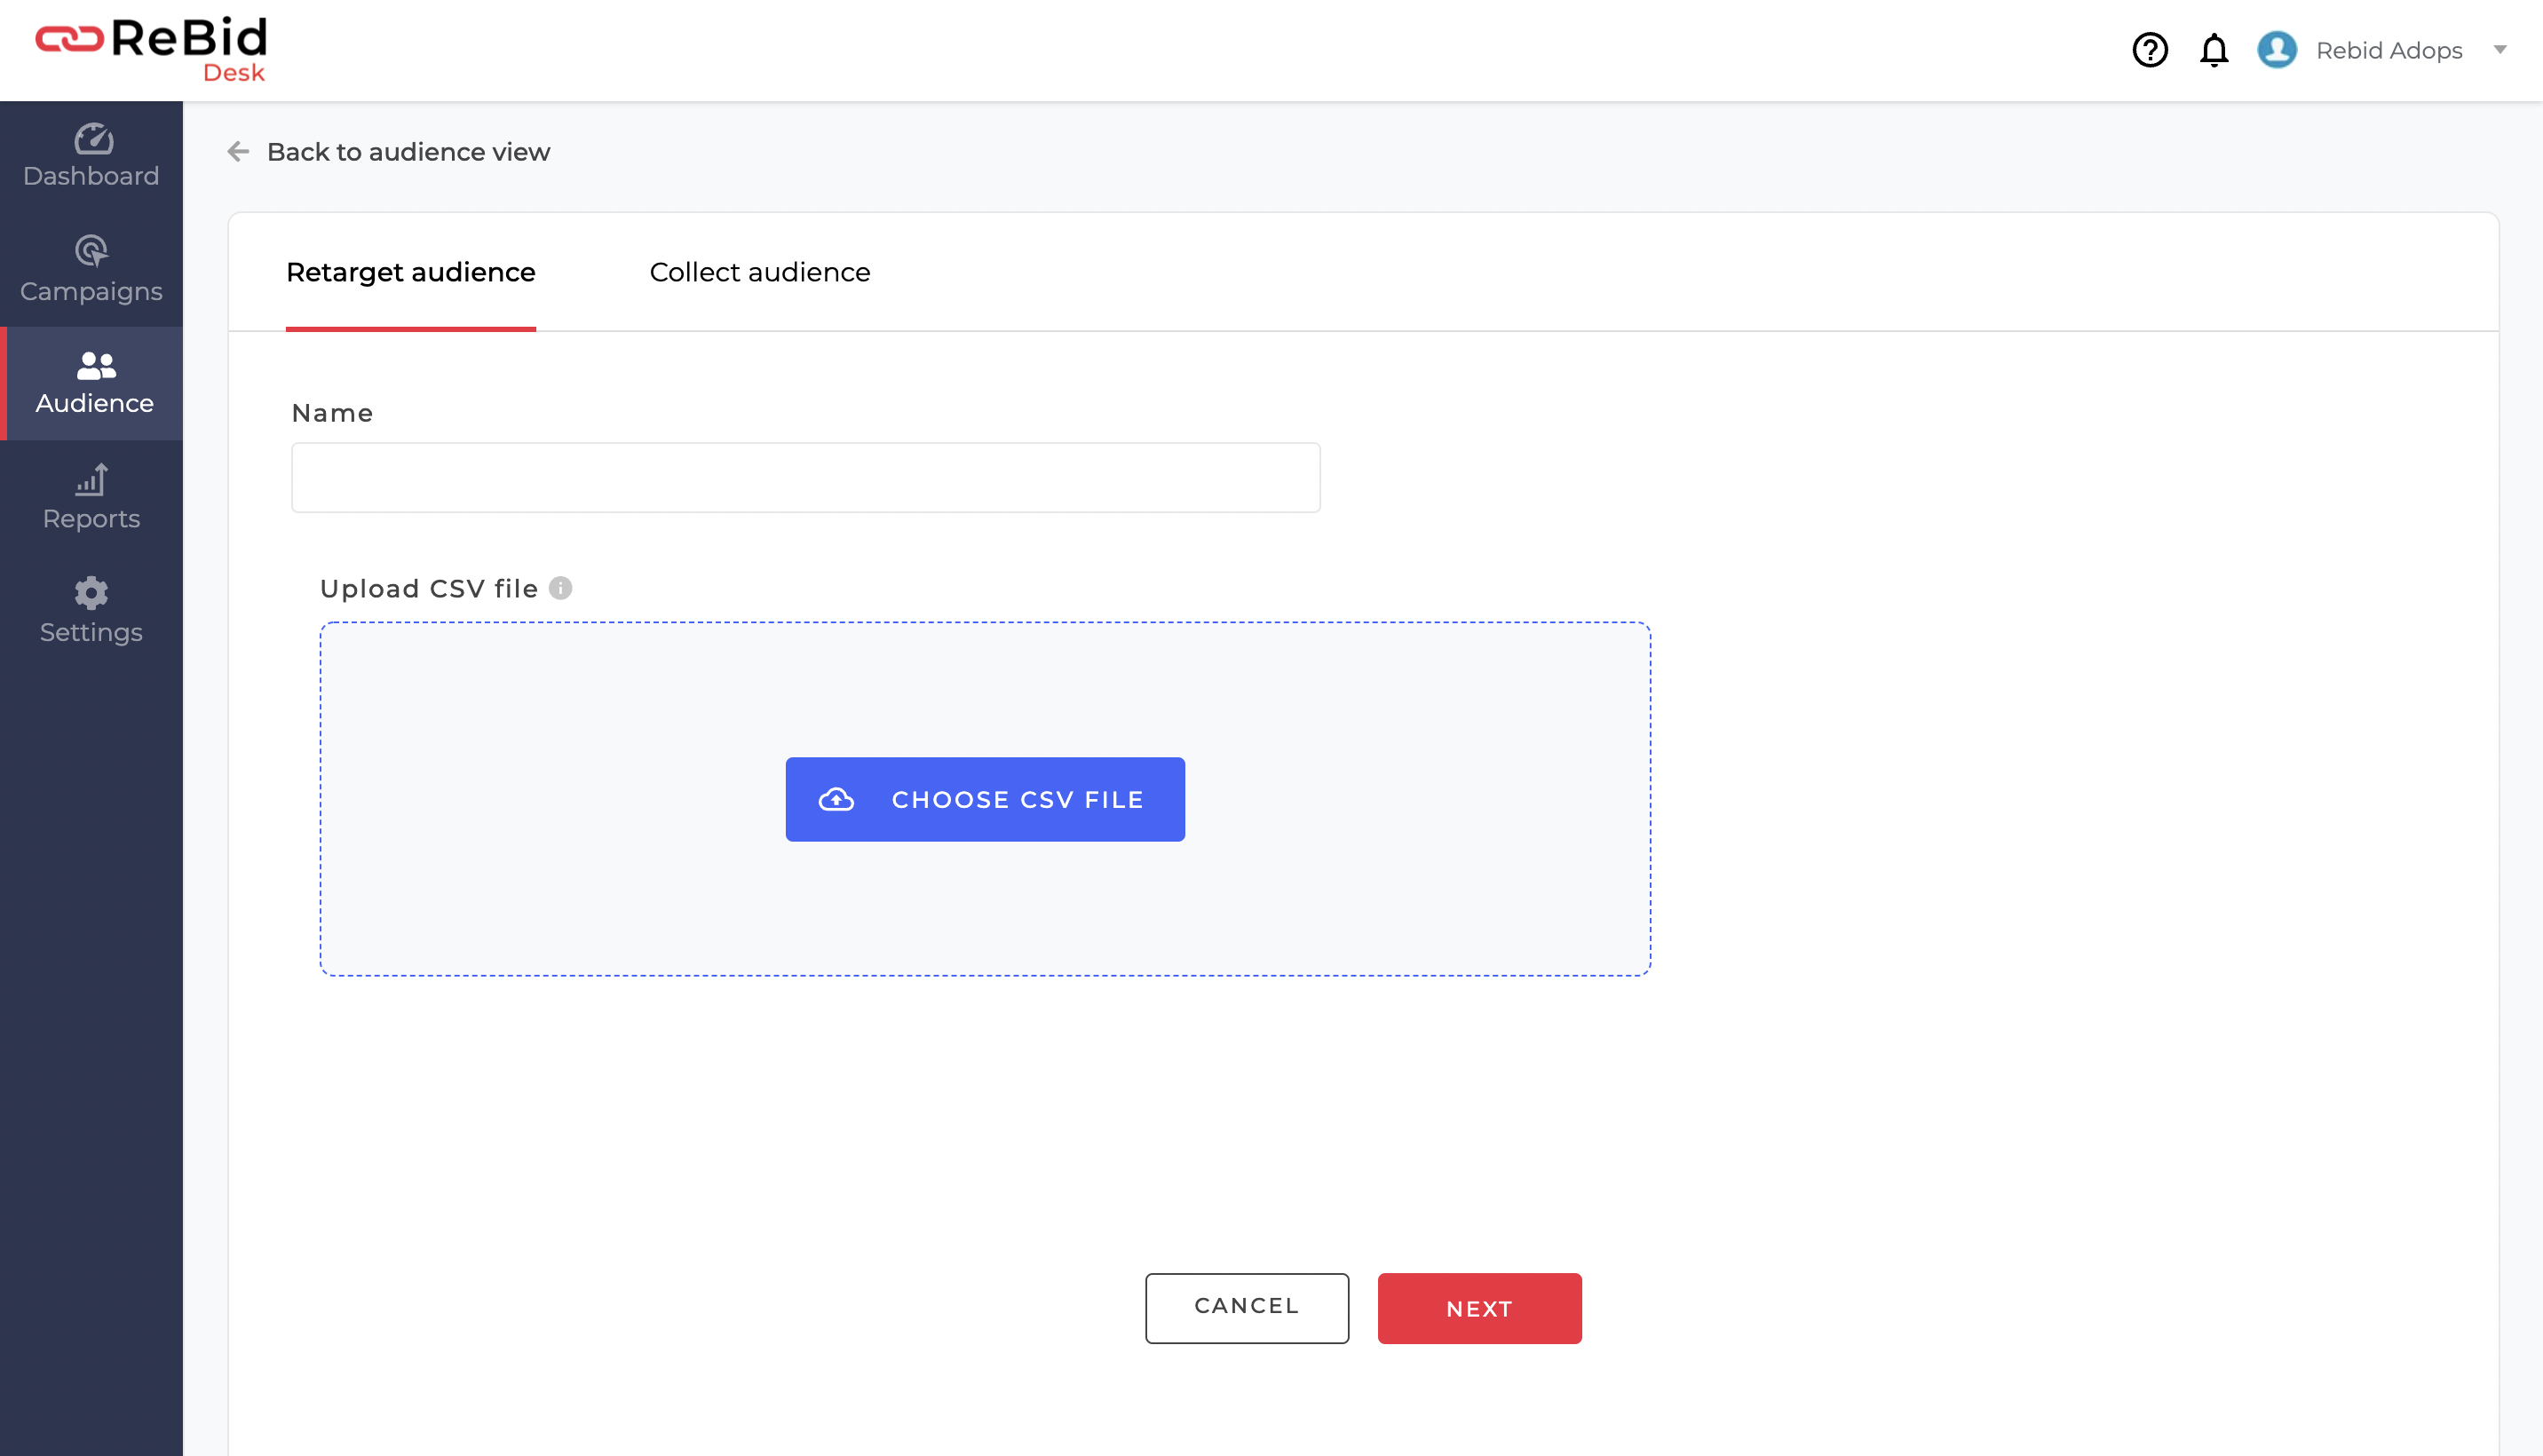Click the back arrow icon
This screenshot has height=1456, width=2543.
[238, 152]
